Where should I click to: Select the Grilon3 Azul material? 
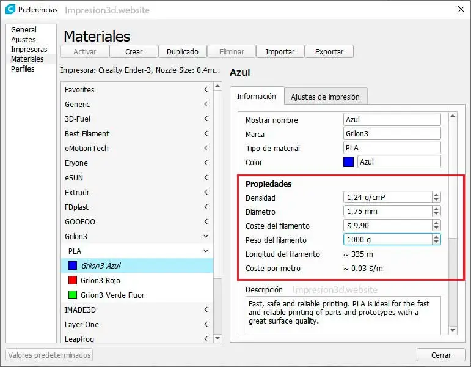coord(137,265)
